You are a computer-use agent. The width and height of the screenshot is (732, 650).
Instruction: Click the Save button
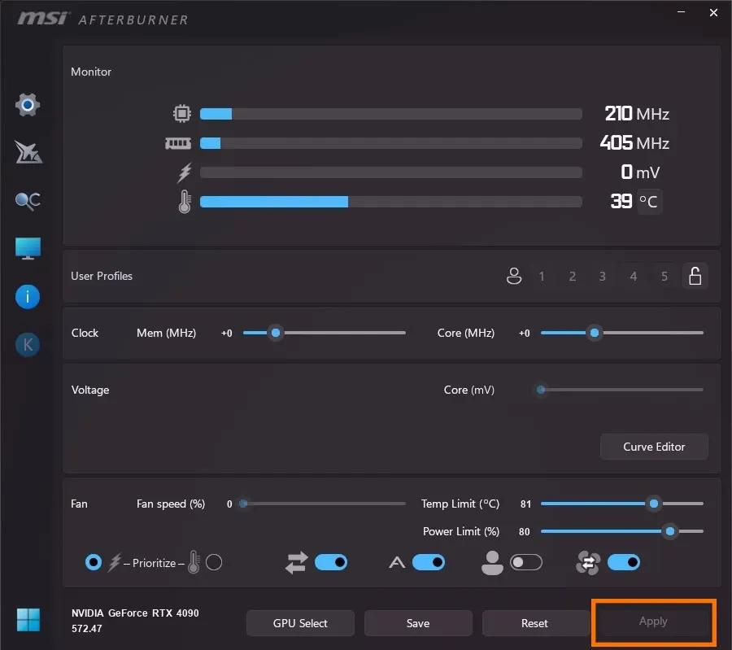pos(418,623)
